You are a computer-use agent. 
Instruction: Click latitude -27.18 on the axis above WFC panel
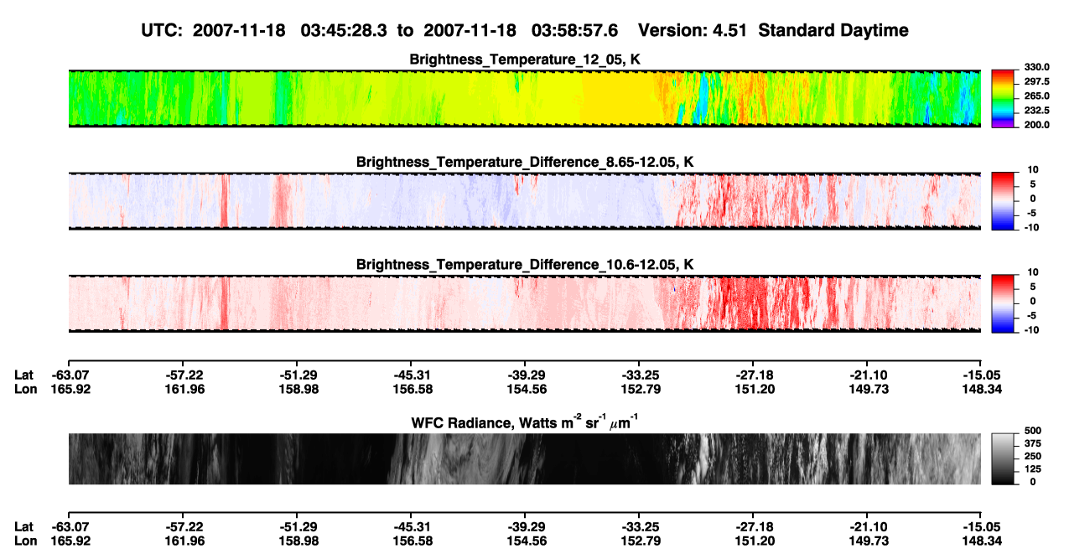pos(753,375)
